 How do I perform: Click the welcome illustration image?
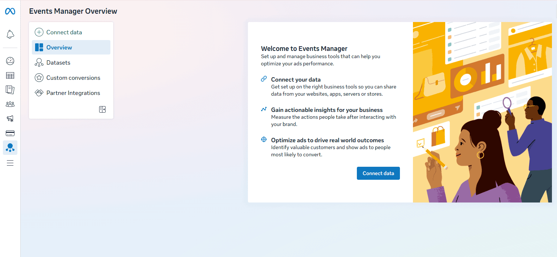coord(482,112)
